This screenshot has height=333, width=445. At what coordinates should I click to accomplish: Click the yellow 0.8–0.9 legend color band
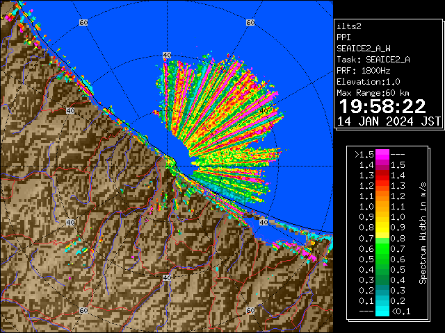point(382,228)
